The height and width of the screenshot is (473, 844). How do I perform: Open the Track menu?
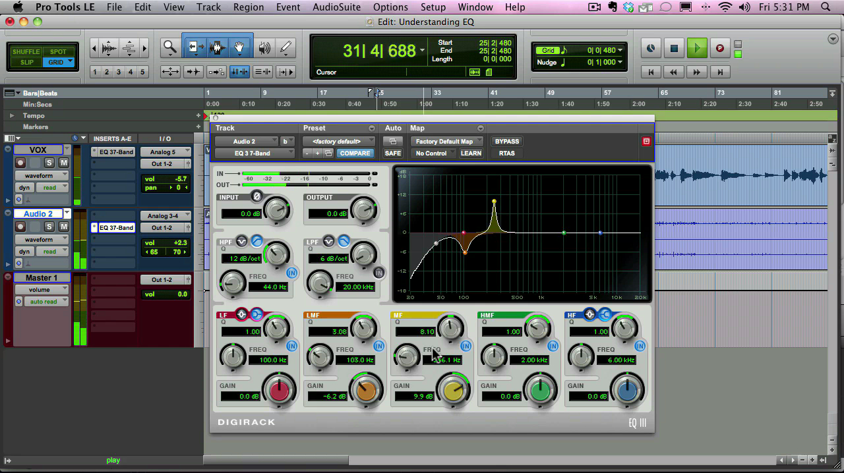point(208,7)
